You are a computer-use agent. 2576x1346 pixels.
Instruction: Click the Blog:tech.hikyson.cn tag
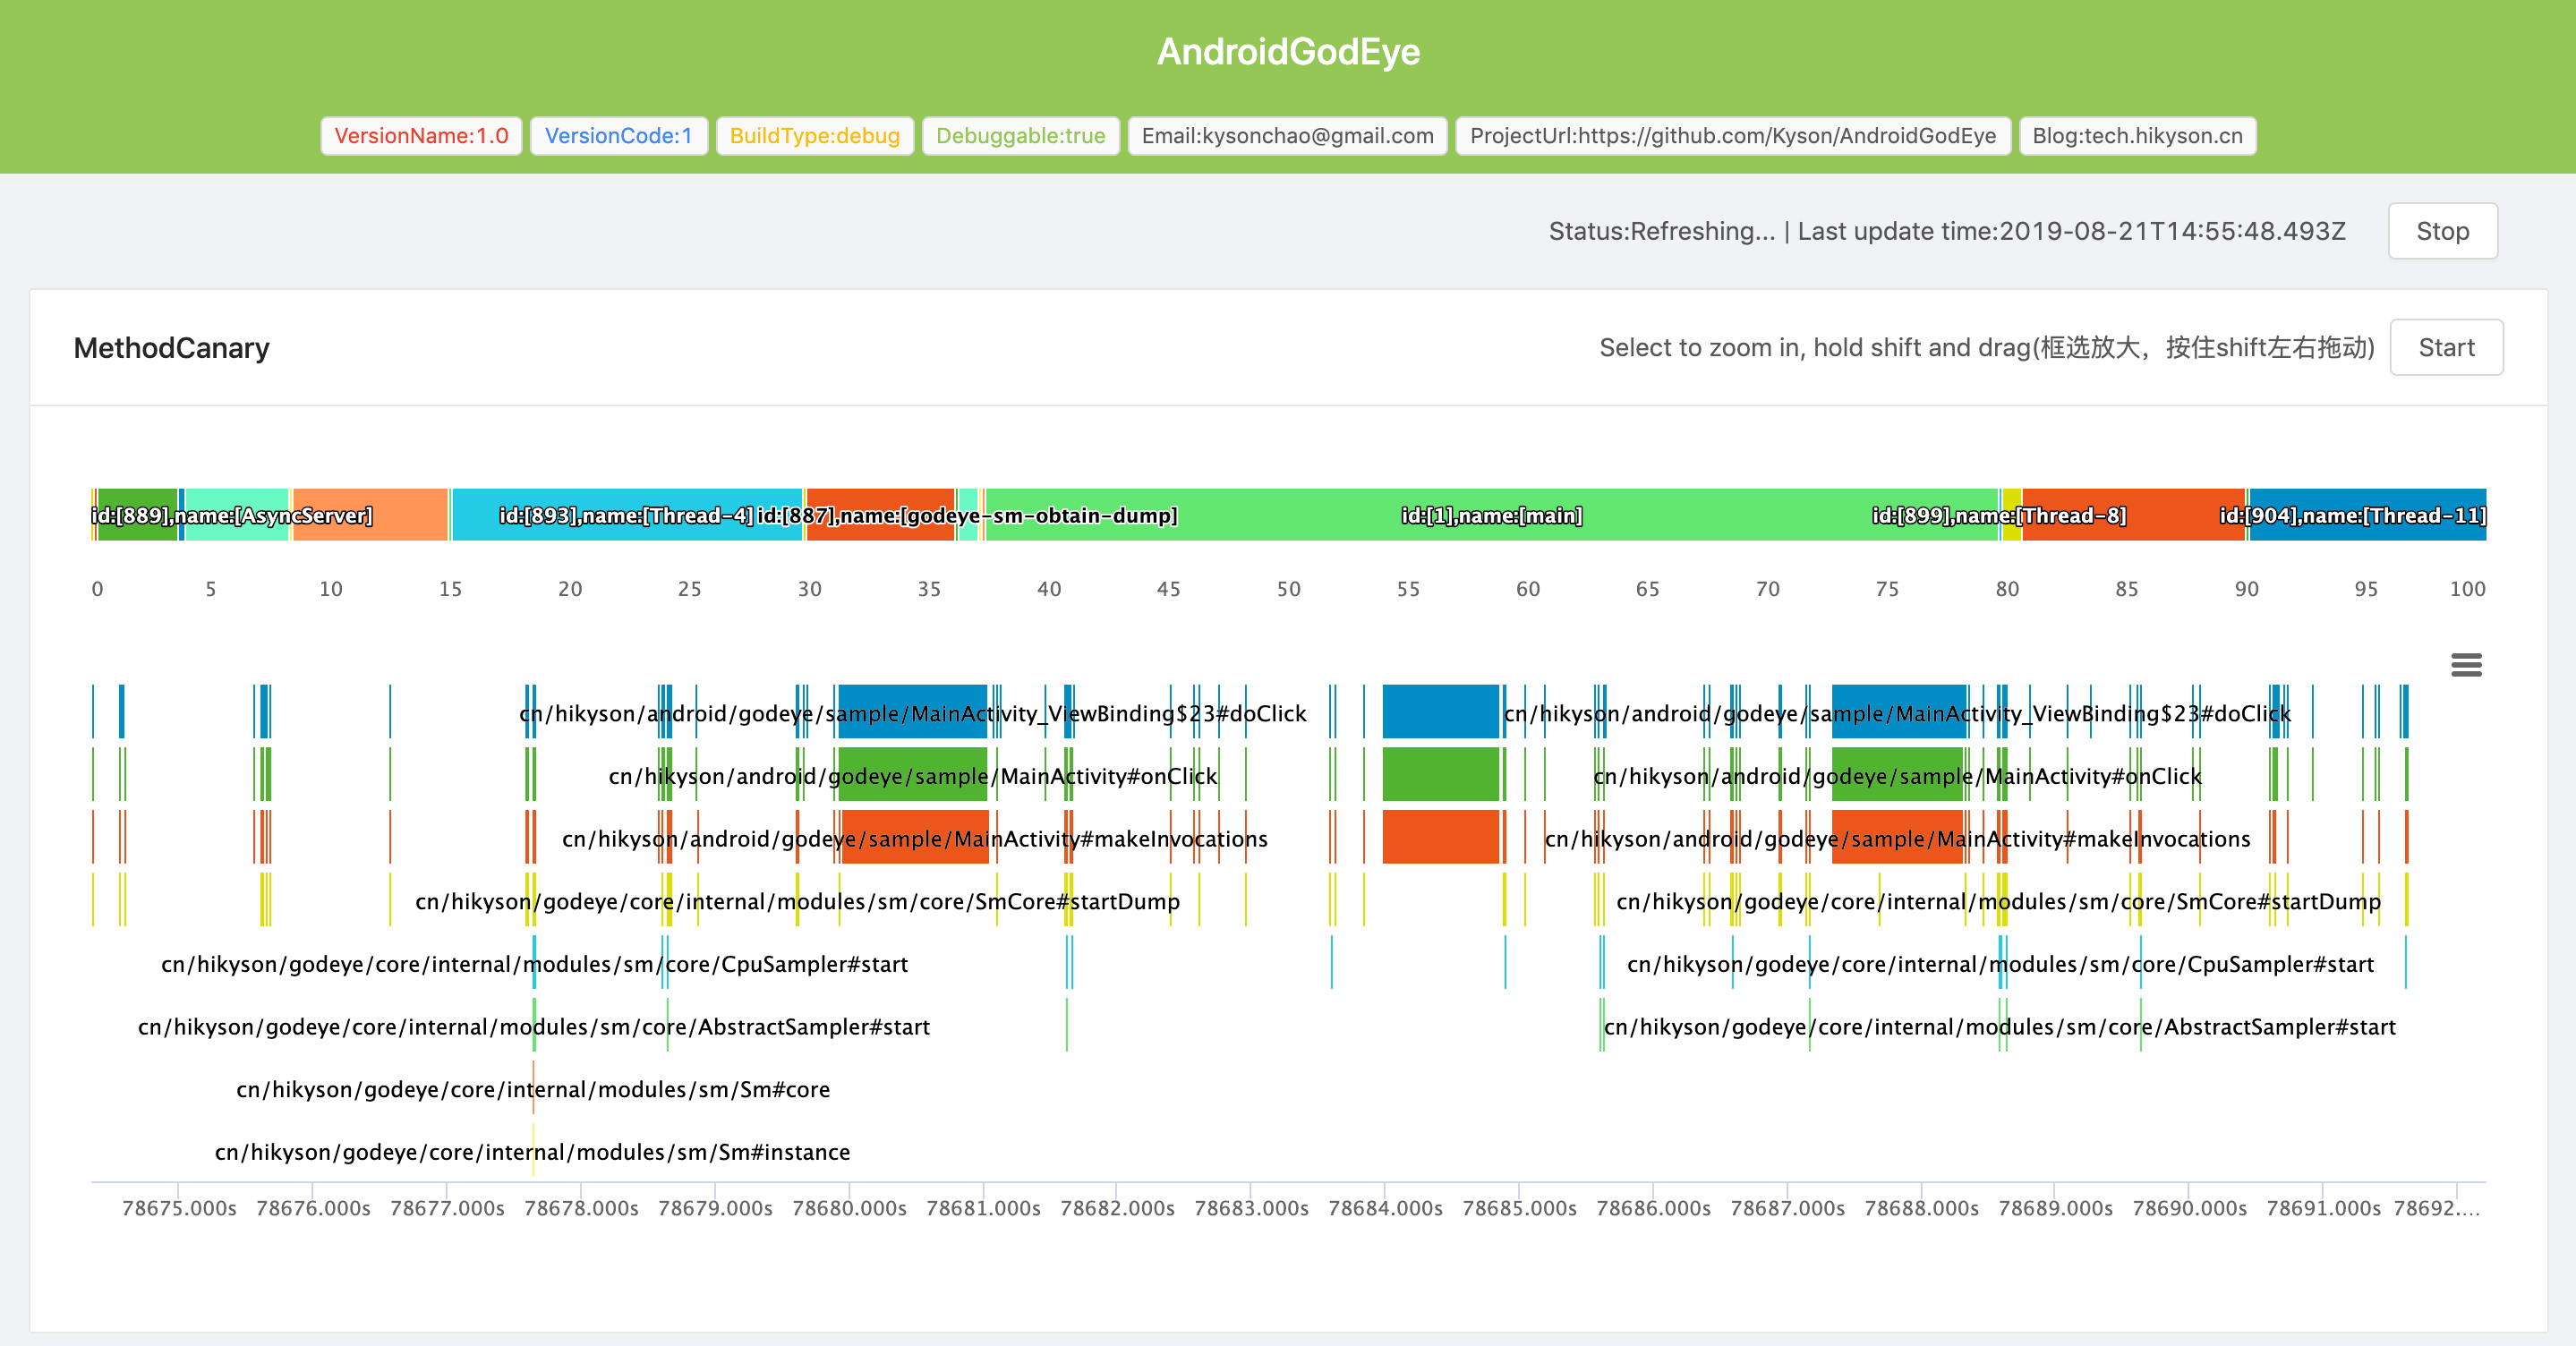click(2137, 136)
